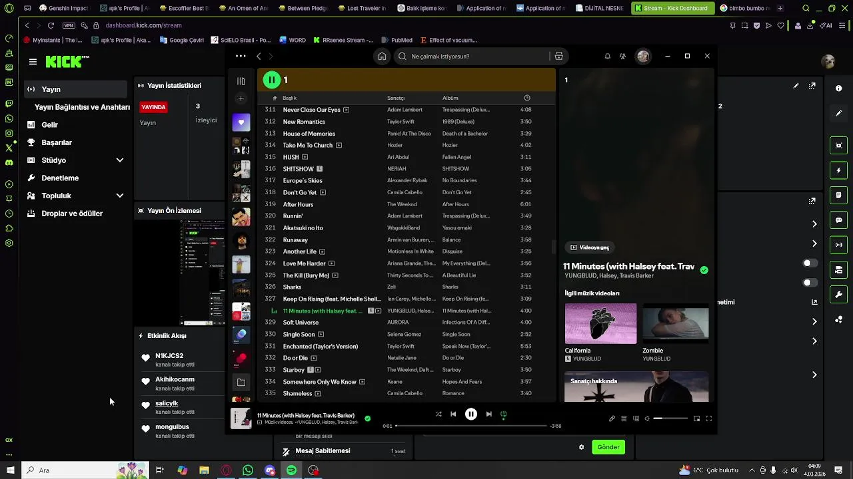Toggle the broadcast signal widget in Kick rail

[838, 245]
